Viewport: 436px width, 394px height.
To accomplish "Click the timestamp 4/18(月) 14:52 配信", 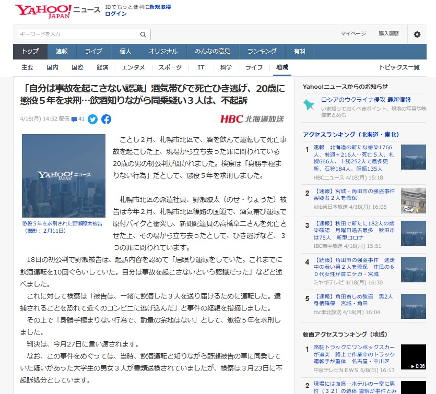I will click(x=44, y=119).
